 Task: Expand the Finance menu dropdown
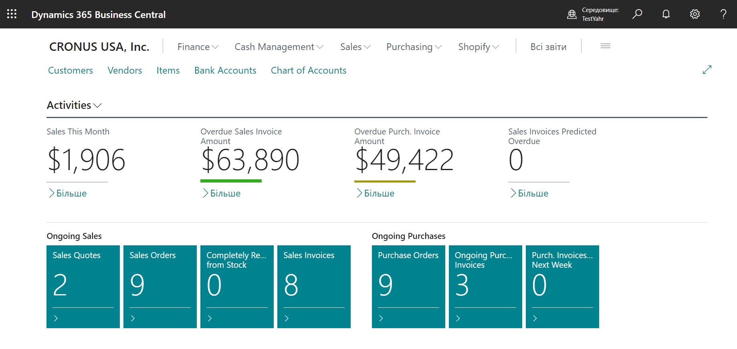pyautogui.click(x=198, y=47)
